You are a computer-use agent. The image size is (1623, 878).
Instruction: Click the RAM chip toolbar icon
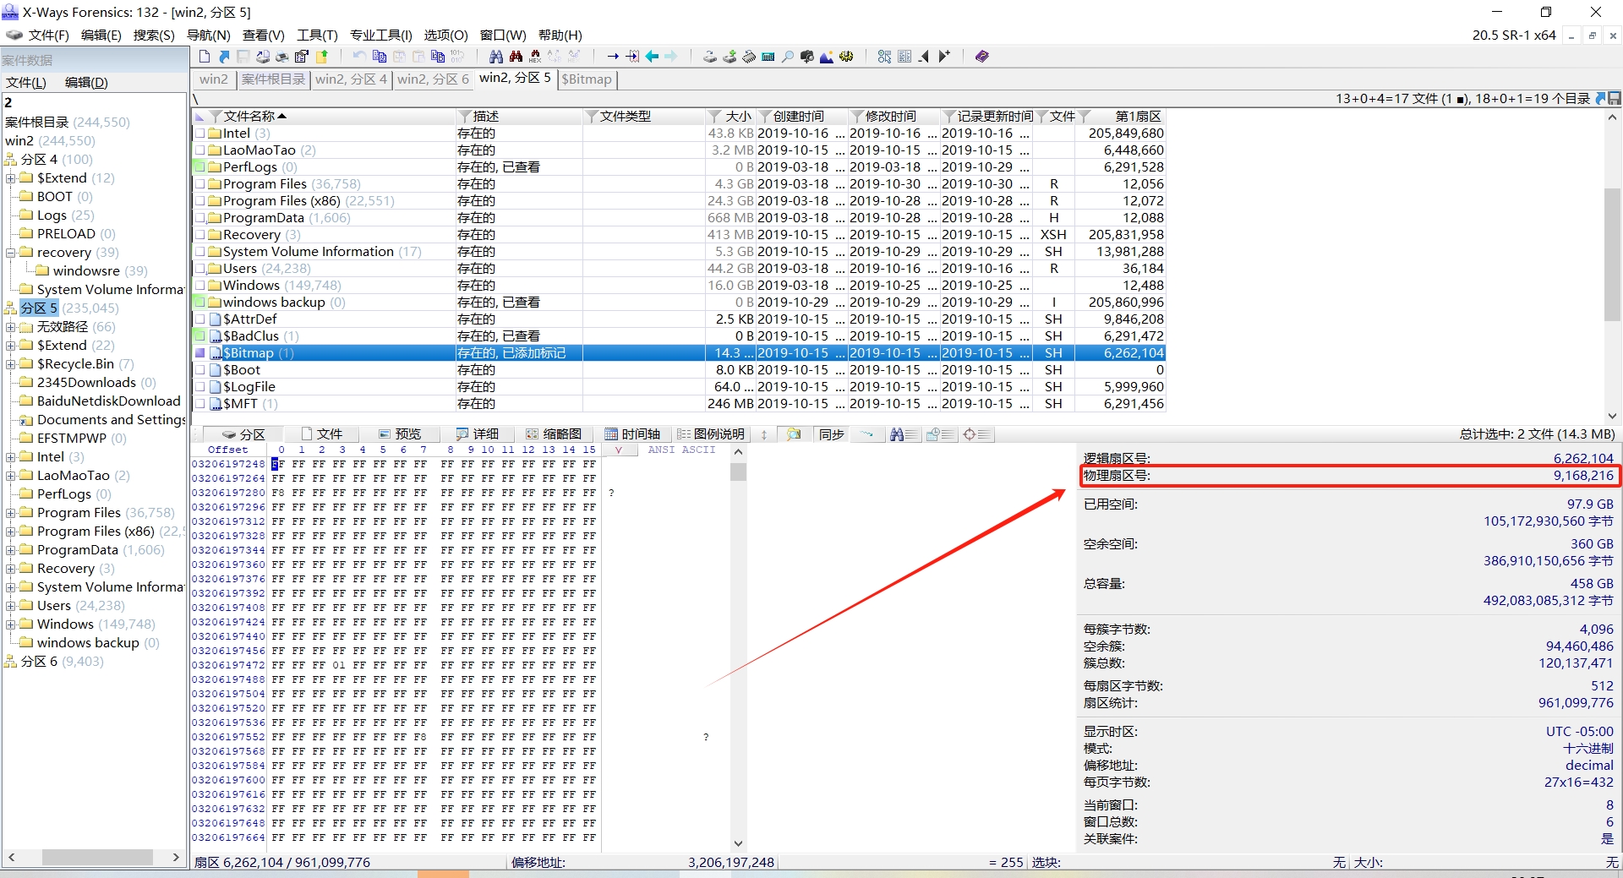coord(749,57)
